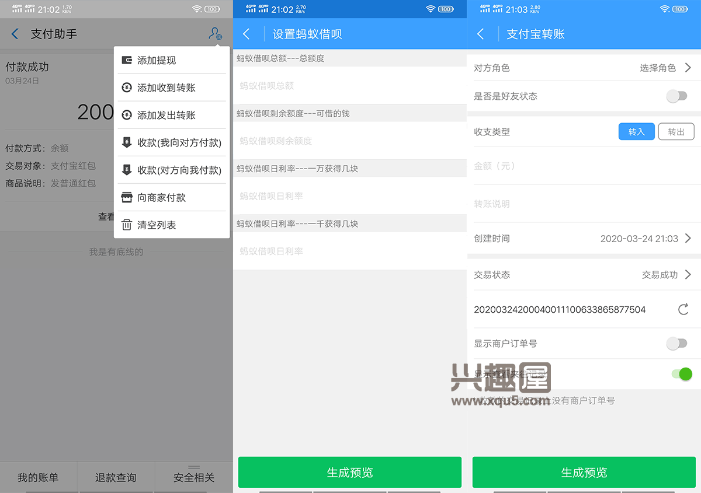Viewport: 701px width, 493px height.
Task: Tap the 商品说明：发普通红包 row
Action: coord(50,183)
